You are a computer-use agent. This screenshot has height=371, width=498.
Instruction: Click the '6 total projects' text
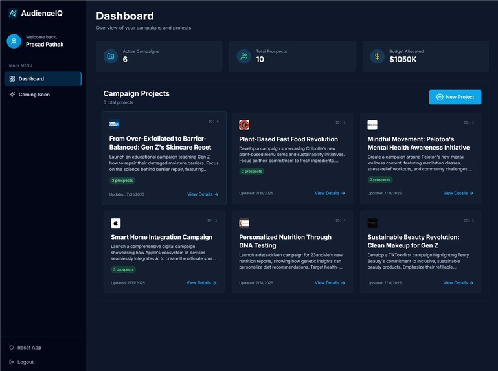click(118, 102)
